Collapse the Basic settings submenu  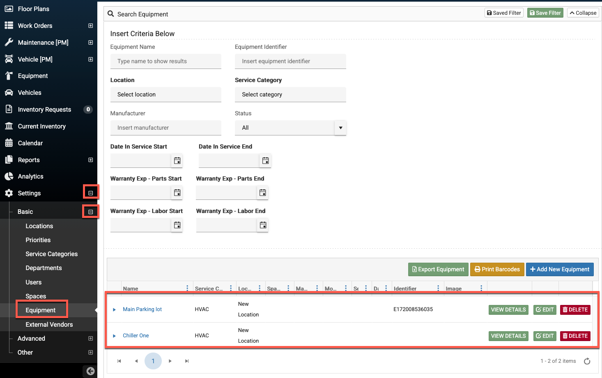(91, 212)
